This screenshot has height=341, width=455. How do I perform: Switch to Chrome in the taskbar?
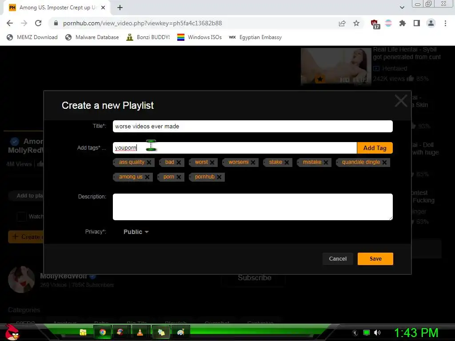[x=103, y=332]
